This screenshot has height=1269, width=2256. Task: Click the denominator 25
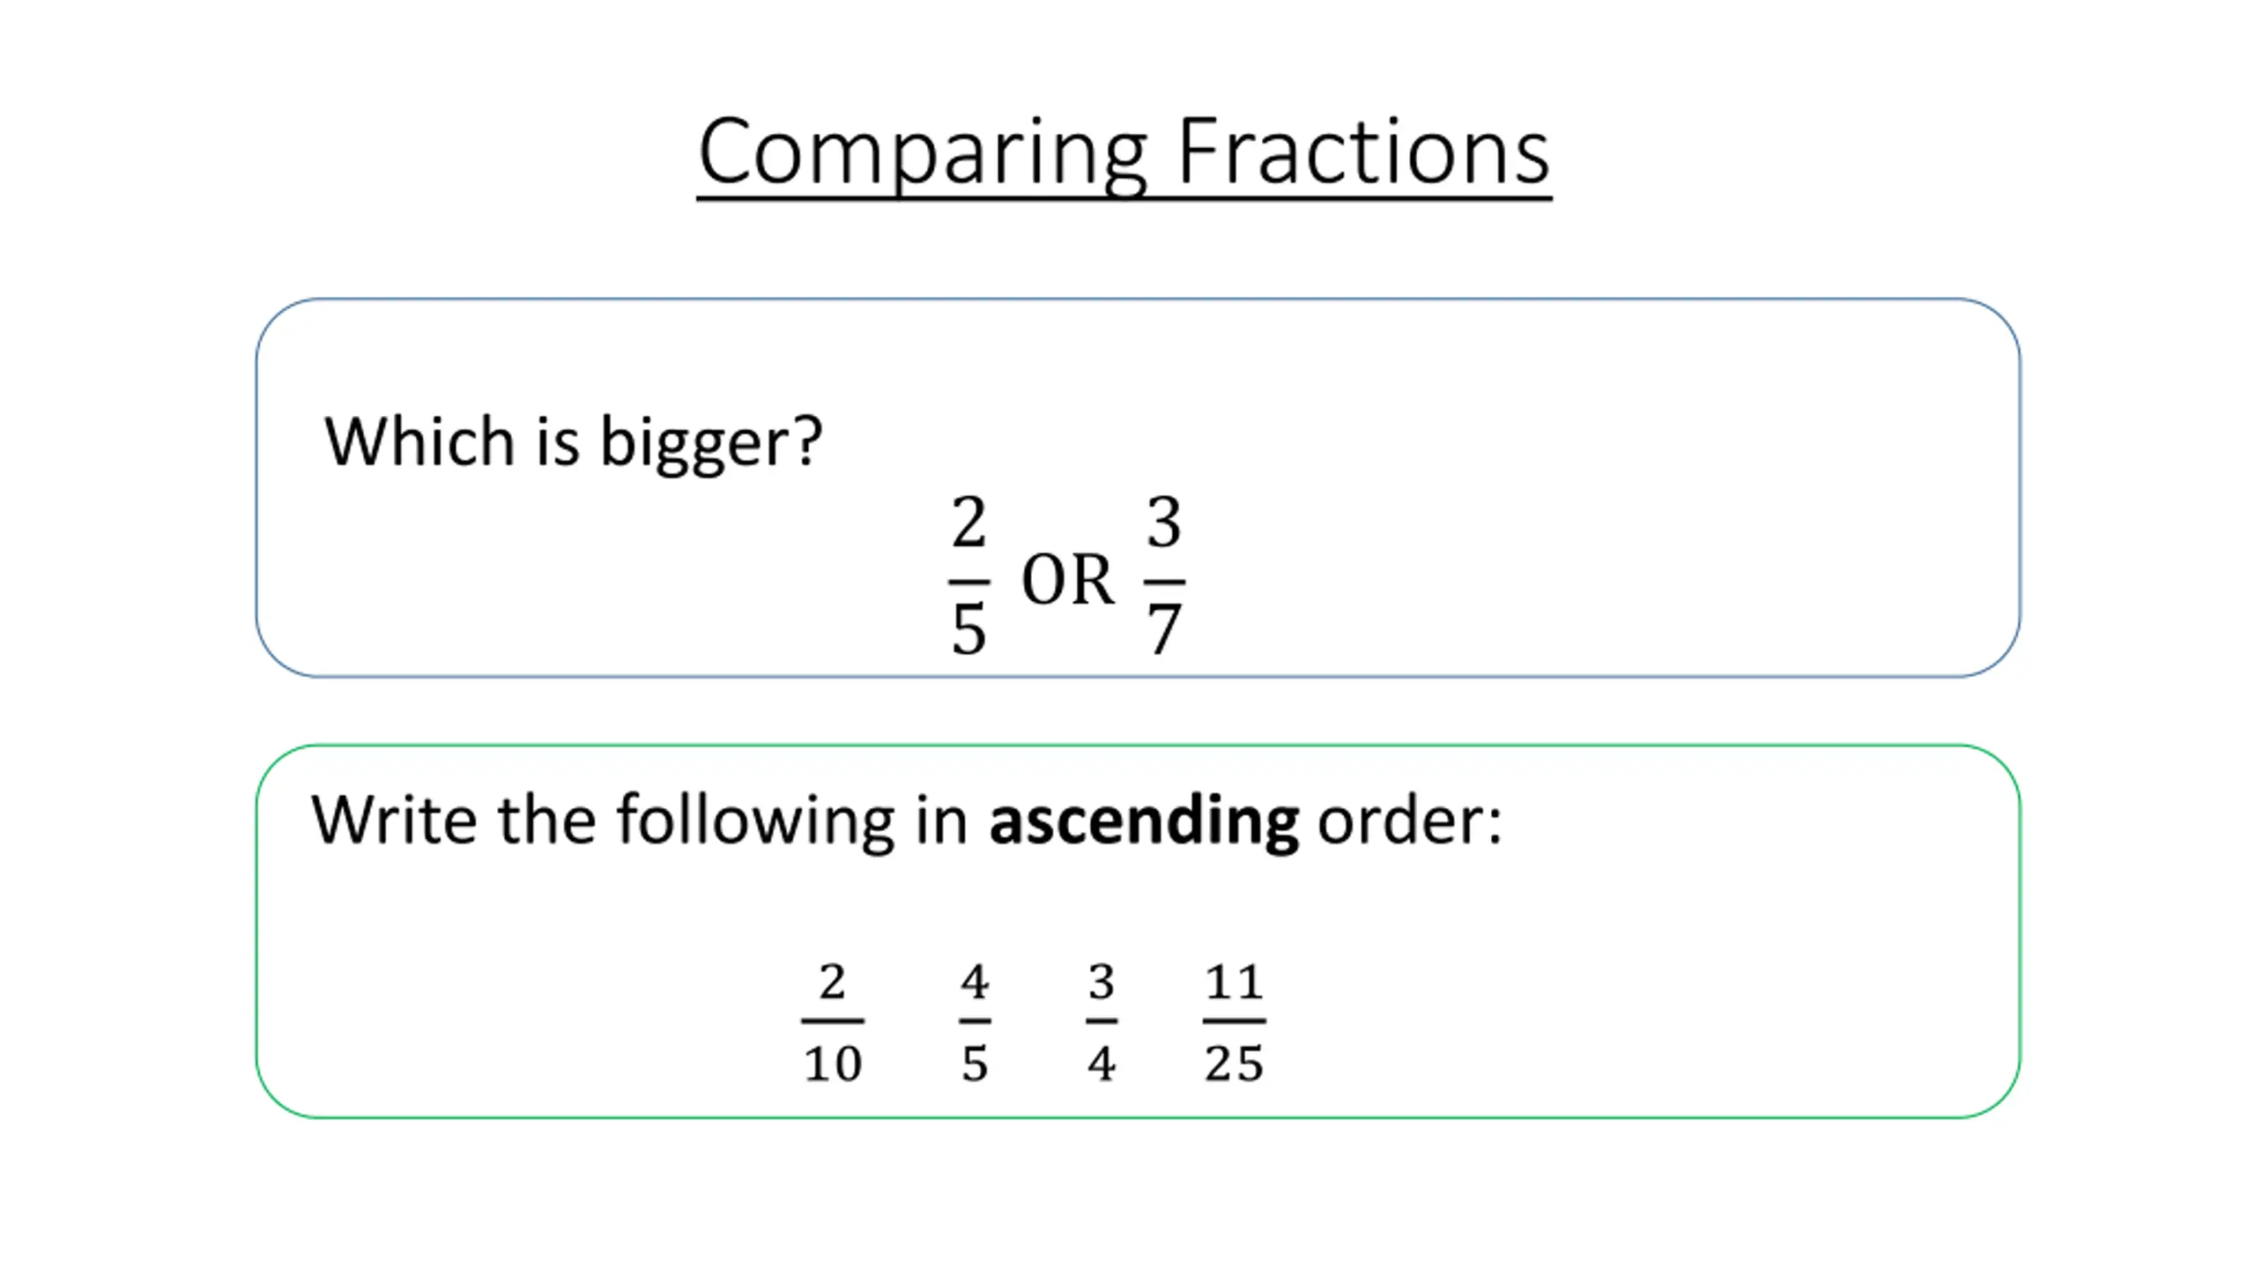1234,1064
